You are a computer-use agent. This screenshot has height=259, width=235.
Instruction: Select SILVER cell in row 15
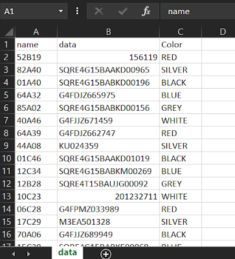coord(181,221)
